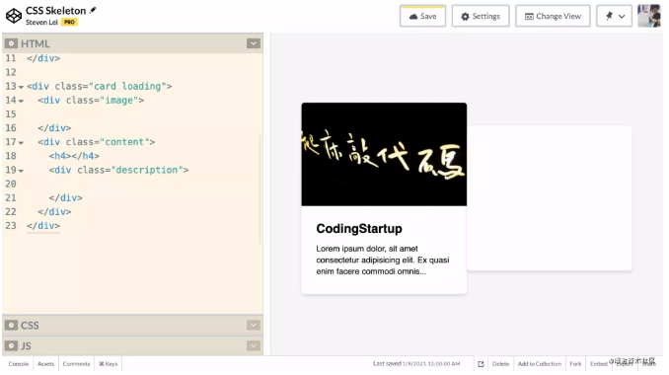Open user profile avatar
The width and height of the screenshot is (669, 375).
(649, 16)
